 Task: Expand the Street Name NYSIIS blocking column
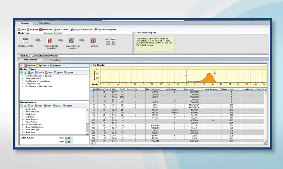pos(22,79)
